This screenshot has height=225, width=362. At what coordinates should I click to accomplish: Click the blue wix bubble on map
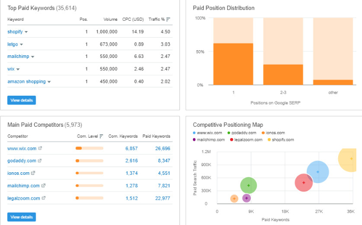pyautogui.click(x=318, y=172)
